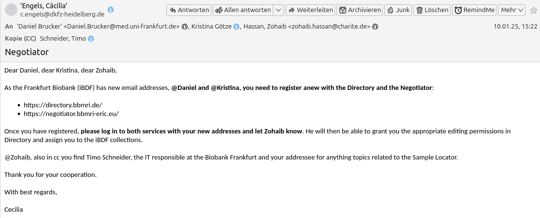Screen dimensions: 540x218
Task: Open contact icon beside sender address
Action: (x=111, y=10)
